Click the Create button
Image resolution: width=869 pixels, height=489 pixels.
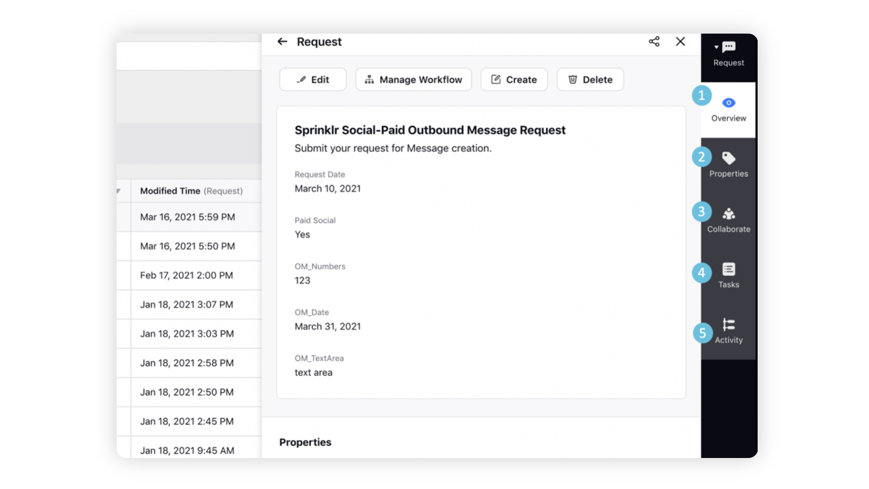point(514,79)
